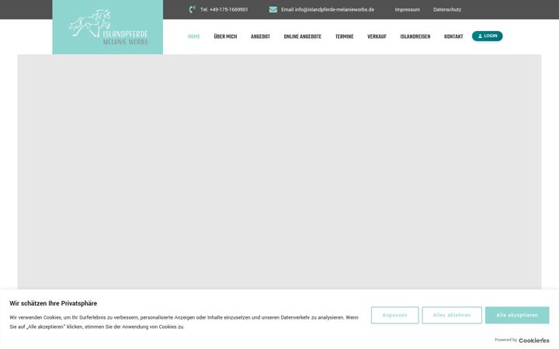Click Anpassen in cookie banner
Screen dimensions: 559x349
click(x=394, y=315)
